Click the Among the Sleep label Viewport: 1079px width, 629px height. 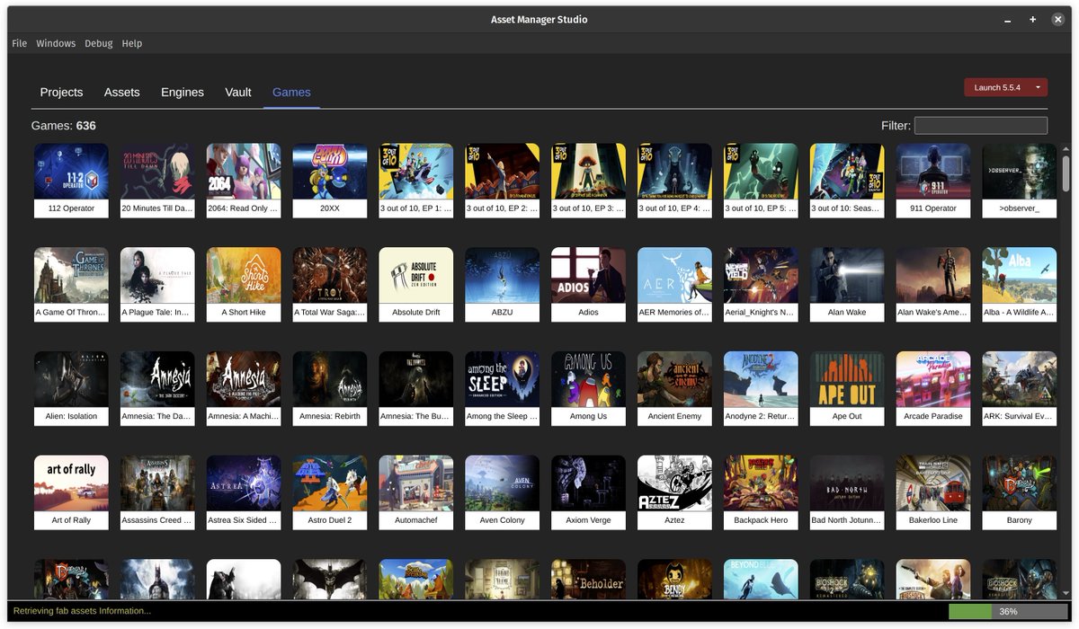tap(503, 417)
